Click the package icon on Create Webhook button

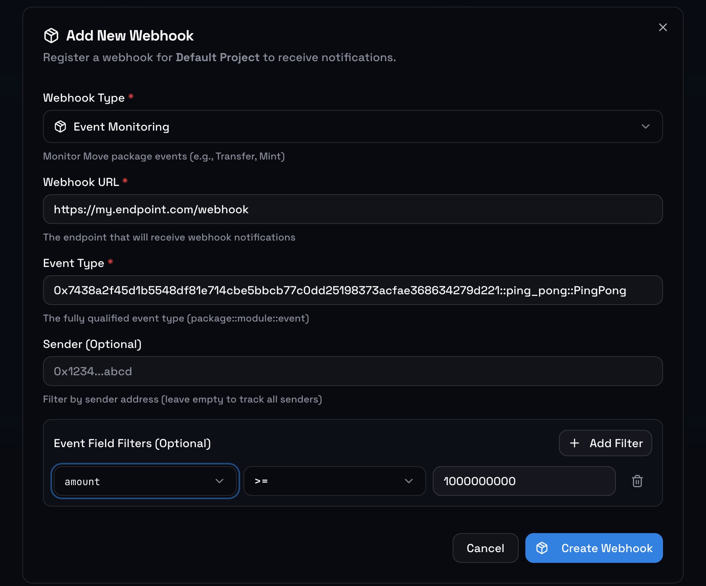[542, 548]
